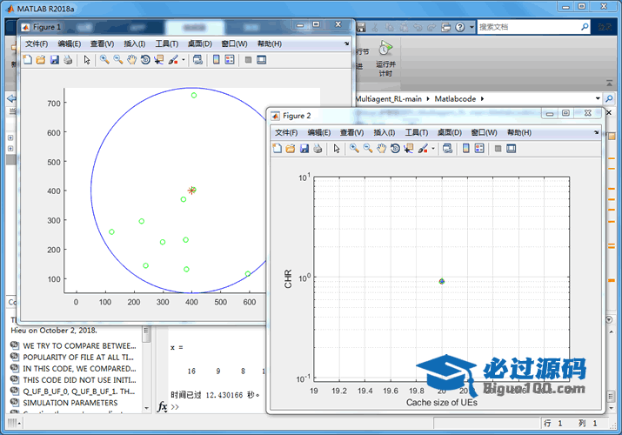
Task: Open 帮助(H) menu in Figure 2
Action: click(519, 132)
